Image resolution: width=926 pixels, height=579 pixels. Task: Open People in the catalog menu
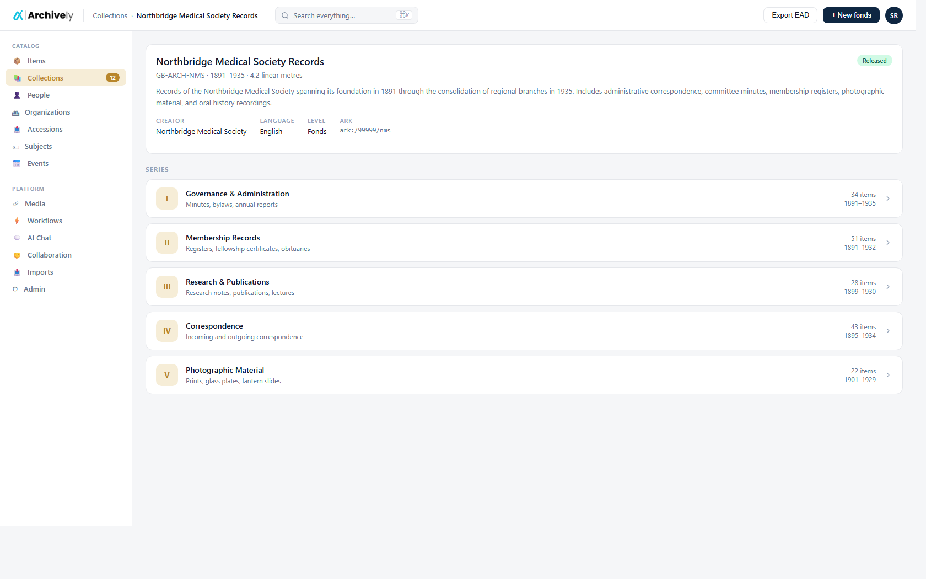[39, 95]
